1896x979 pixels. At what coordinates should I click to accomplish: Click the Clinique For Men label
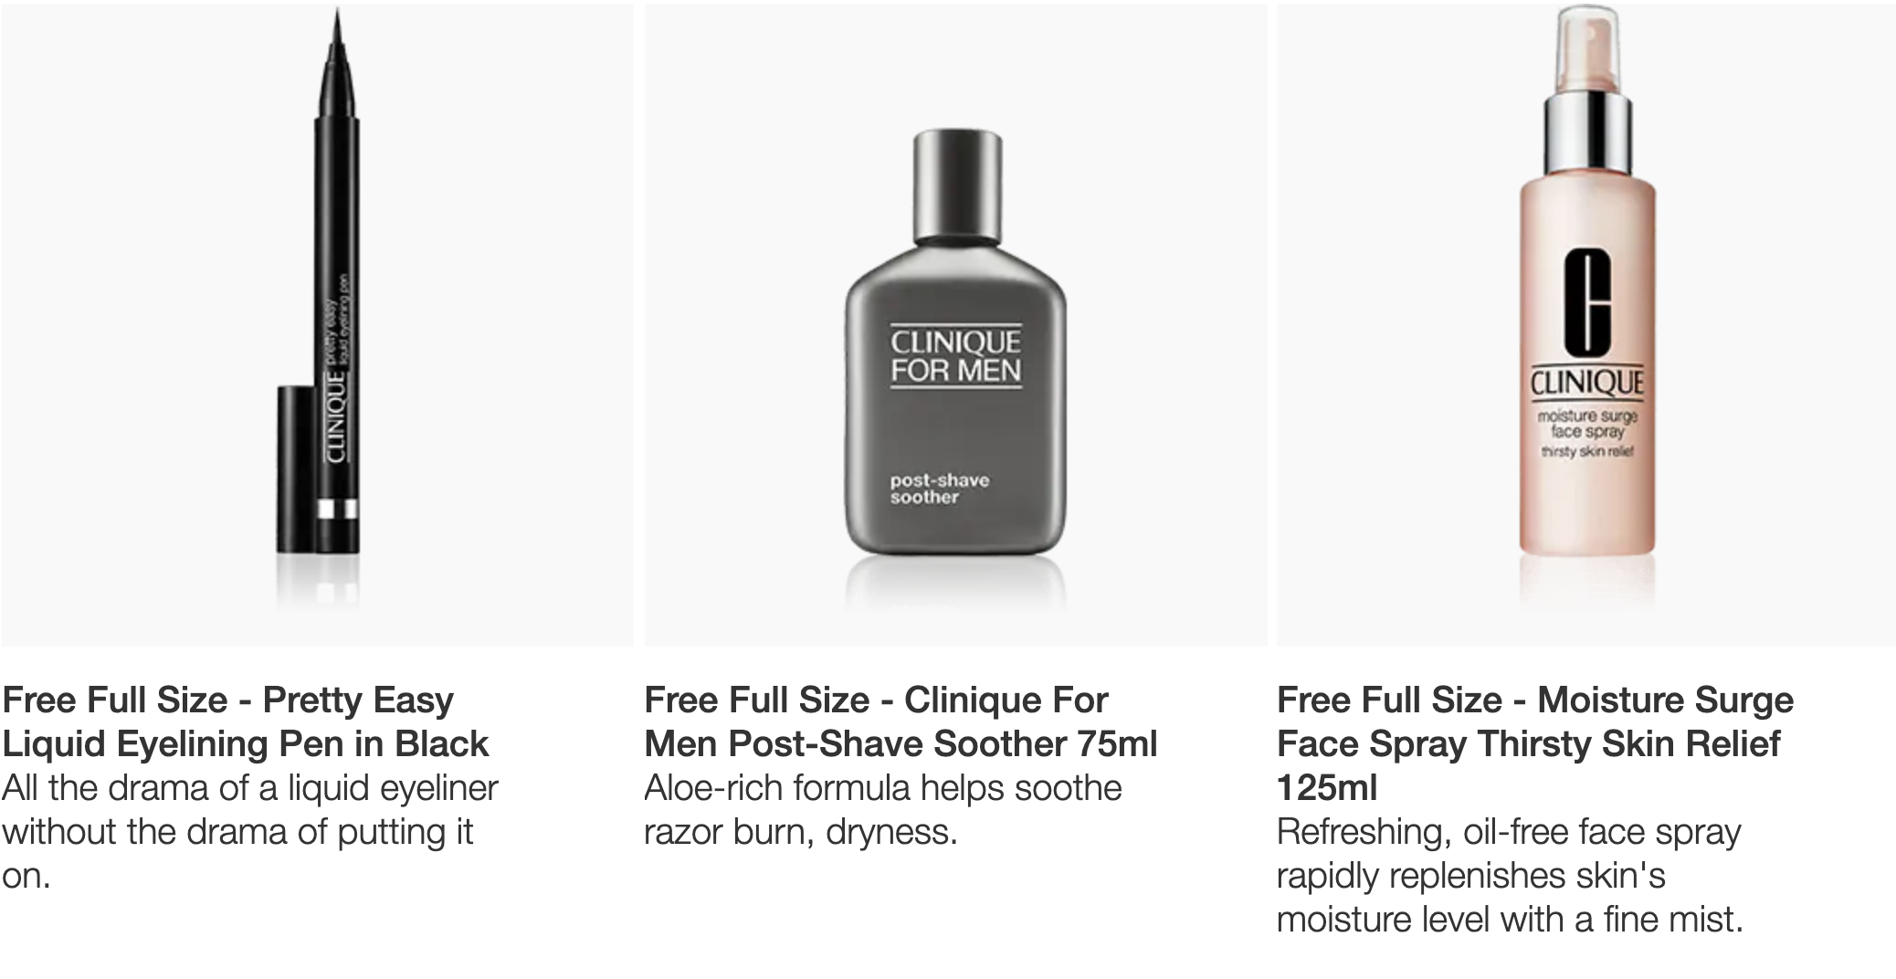click(955, 357)
